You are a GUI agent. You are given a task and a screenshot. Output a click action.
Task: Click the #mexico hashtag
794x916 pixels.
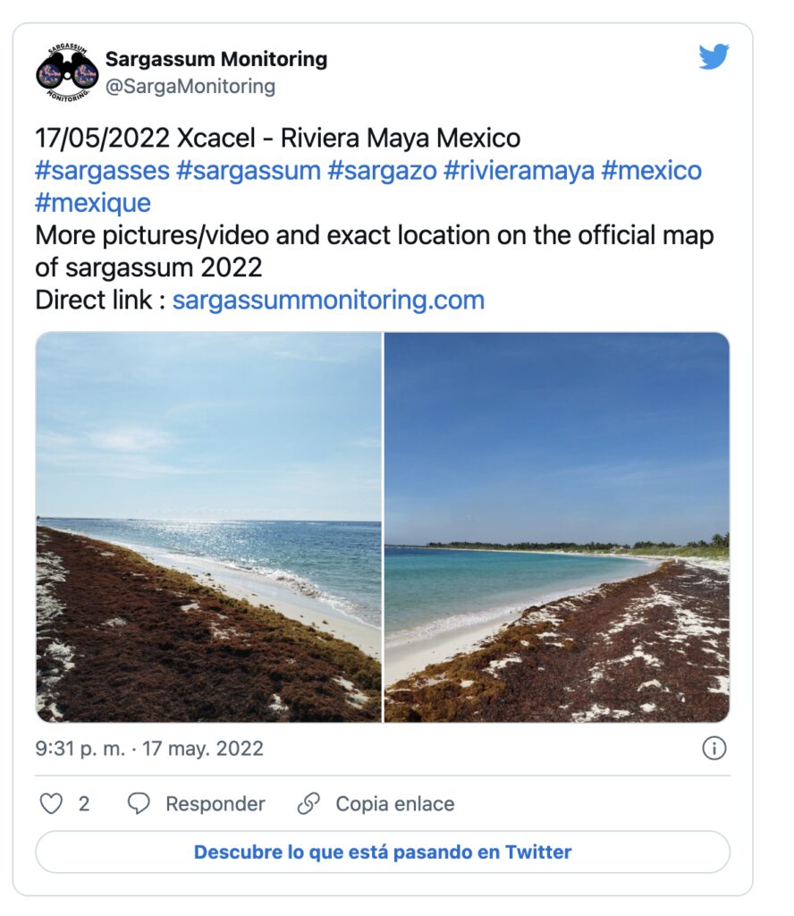click(x=652, y=170)
